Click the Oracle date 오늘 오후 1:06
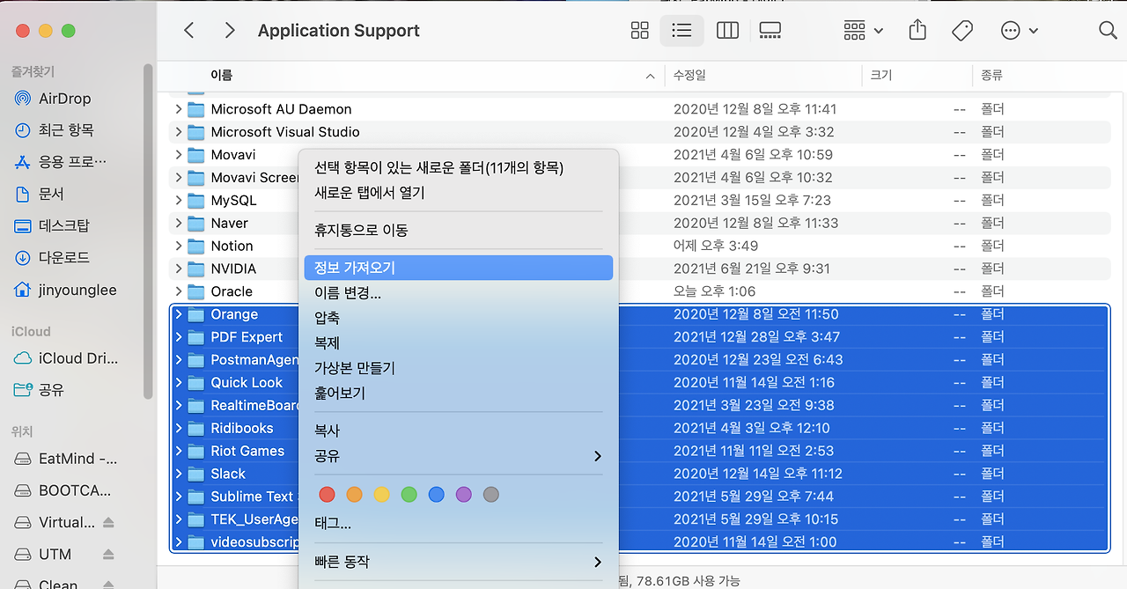 coord(714,291)
